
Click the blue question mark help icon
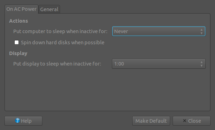click(x=17, y=121)
